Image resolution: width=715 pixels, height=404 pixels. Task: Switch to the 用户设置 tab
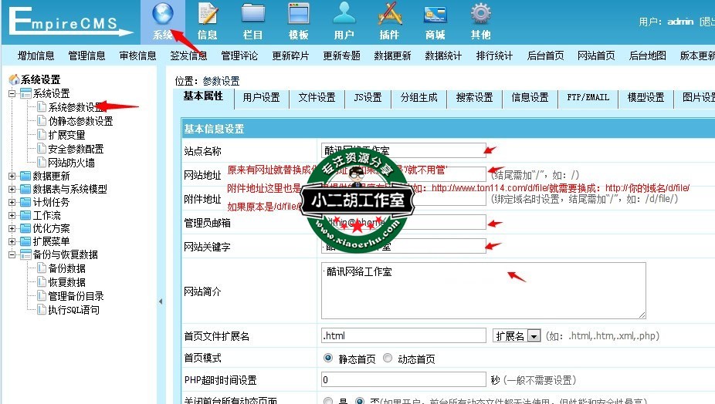(261, 98)
